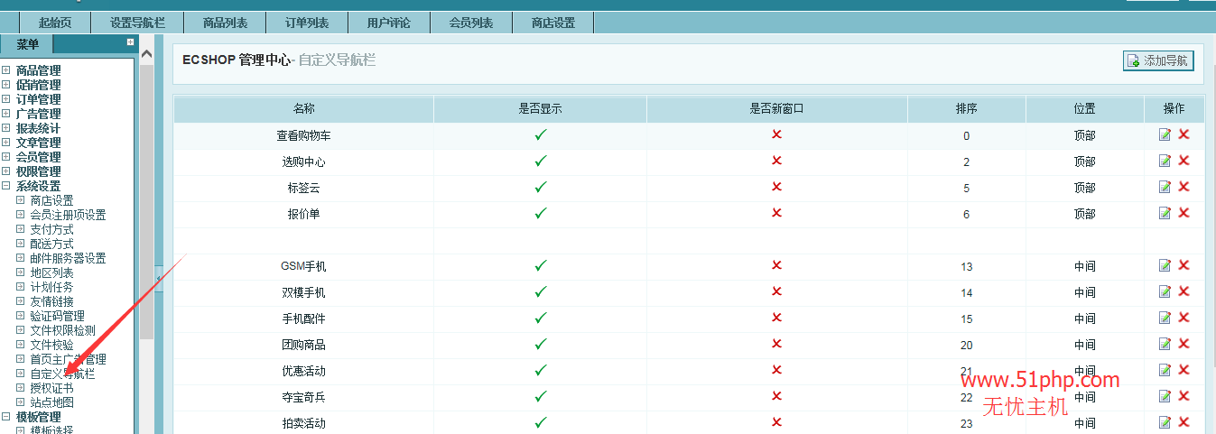This screenshot has height=434, width=1216.
Task: Delete the 手机配件 navigation entry
Action: (1184, 318)
